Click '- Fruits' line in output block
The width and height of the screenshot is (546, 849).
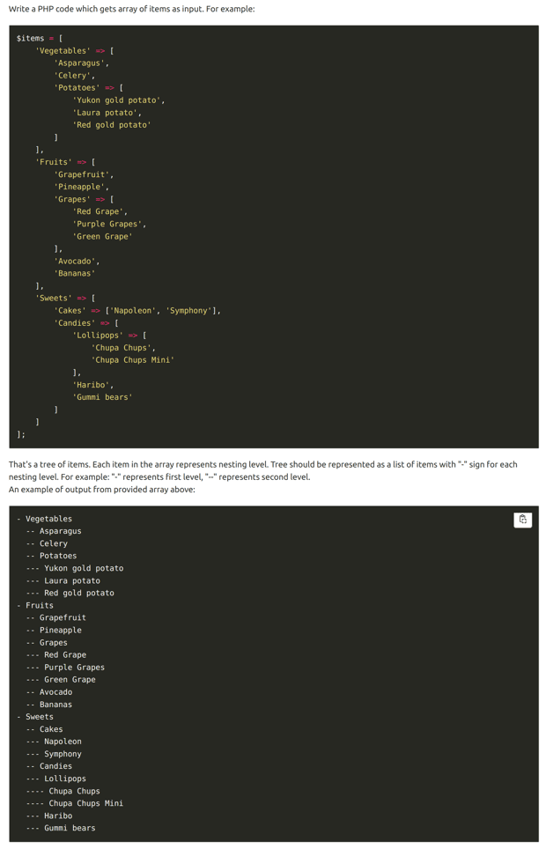35,605
